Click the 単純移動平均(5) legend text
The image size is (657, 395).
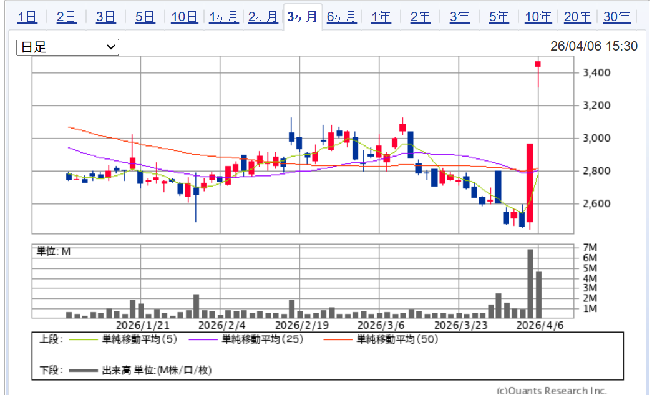click(140, 339)
